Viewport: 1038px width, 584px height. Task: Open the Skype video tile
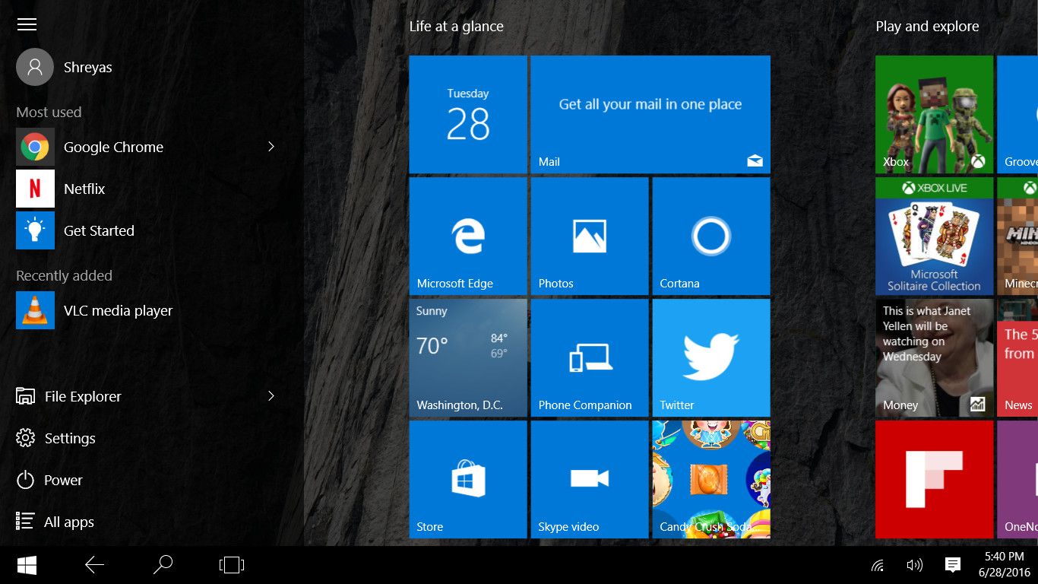coord(590,479)
